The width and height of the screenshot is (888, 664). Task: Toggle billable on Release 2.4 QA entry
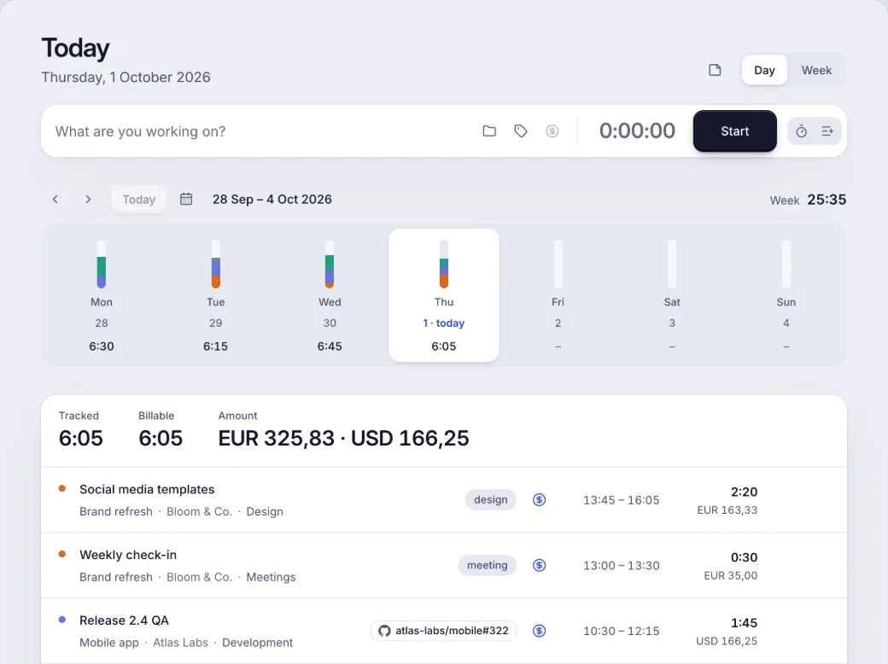539,631
